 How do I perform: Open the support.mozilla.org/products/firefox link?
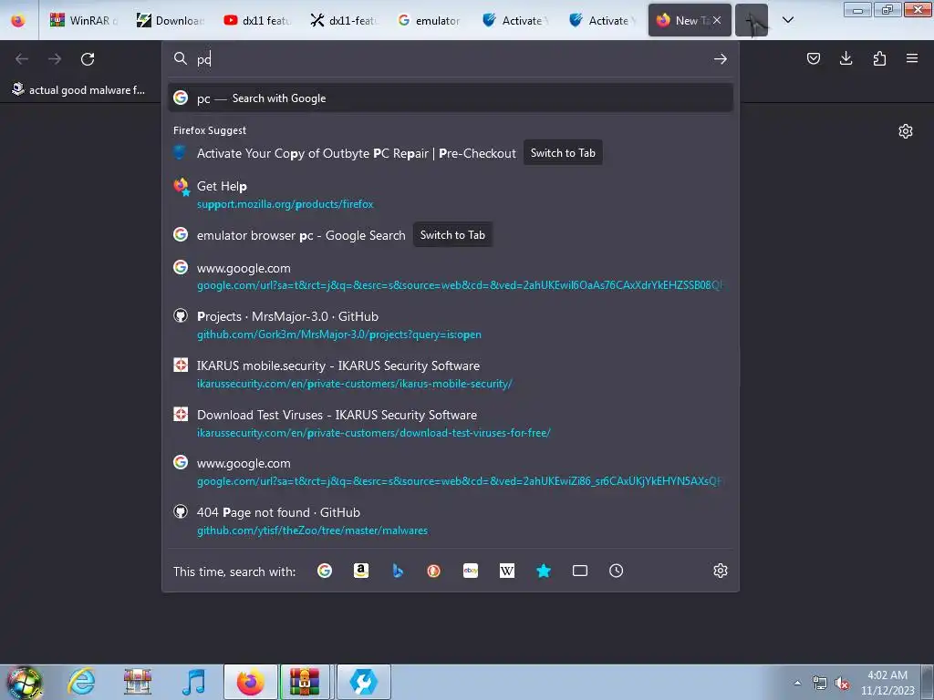[285, 204]
